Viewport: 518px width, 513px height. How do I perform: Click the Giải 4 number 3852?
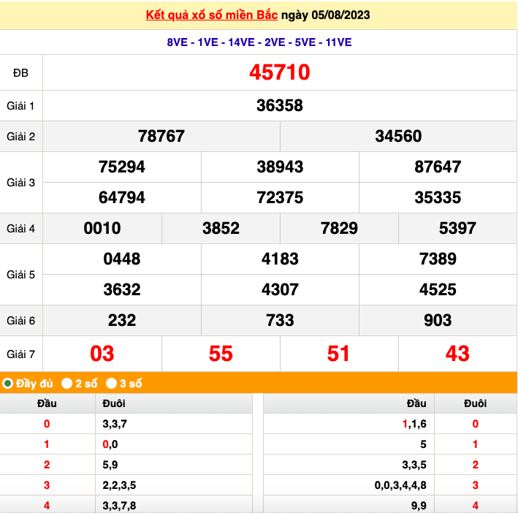221,228
